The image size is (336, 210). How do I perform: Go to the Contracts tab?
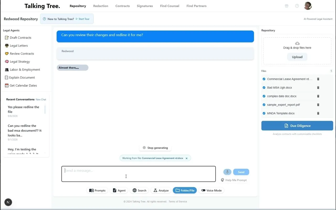tap(123, 6)
